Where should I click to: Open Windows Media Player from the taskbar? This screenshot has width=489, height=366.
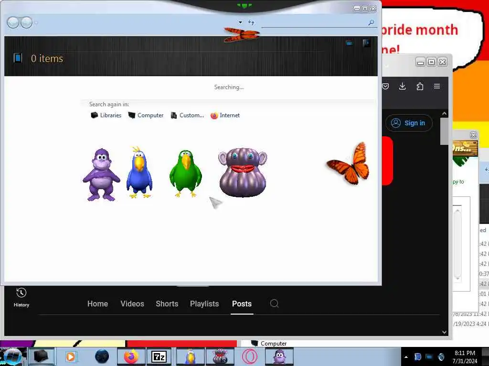[71, 356]
